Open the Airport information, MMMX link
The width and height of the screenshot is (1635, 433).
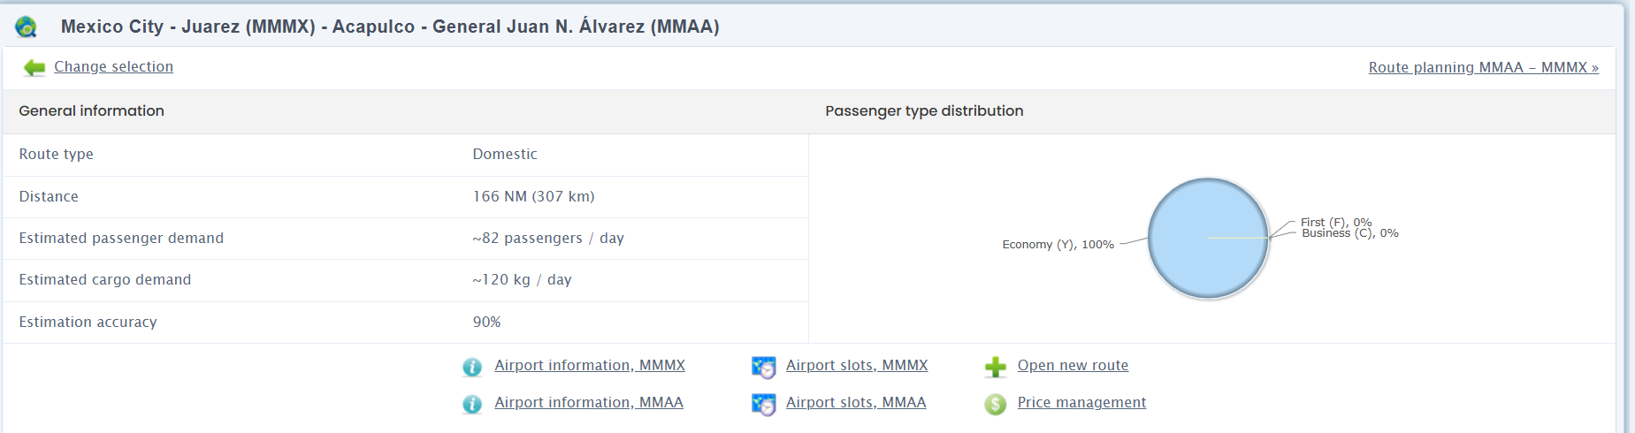[590, 365]
